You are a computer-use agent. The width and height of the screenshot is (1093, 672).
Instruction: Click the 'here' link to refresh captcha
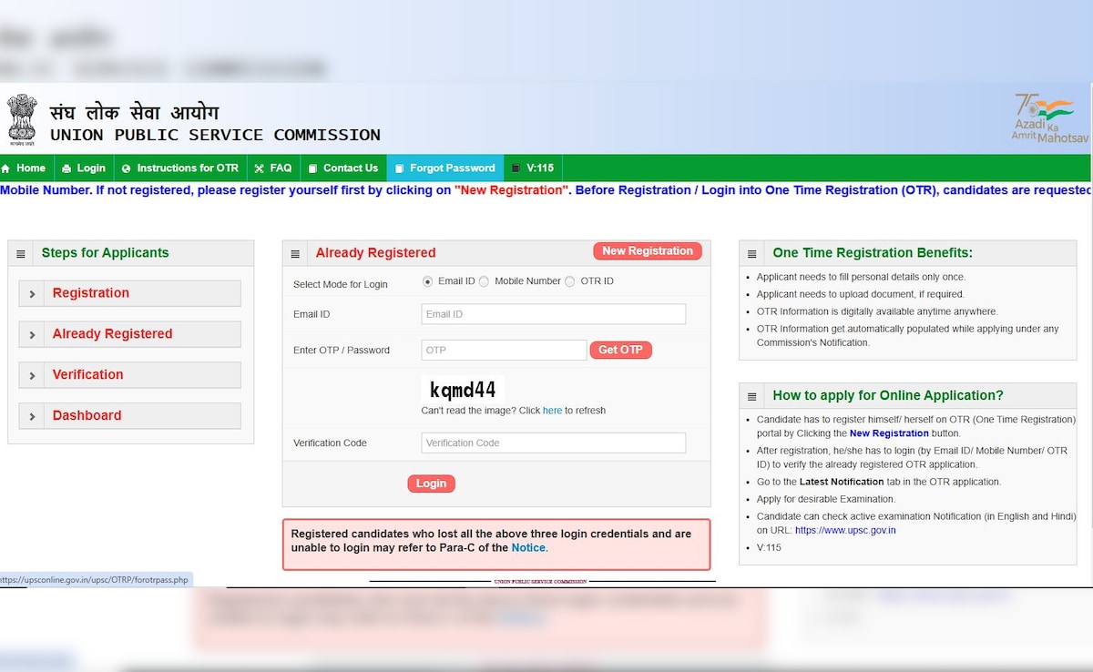[x=552, y=411]
